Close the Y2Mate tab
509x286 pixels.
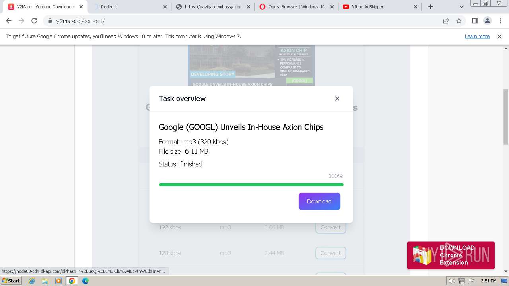pyautogui.click(x=81, y=7)
